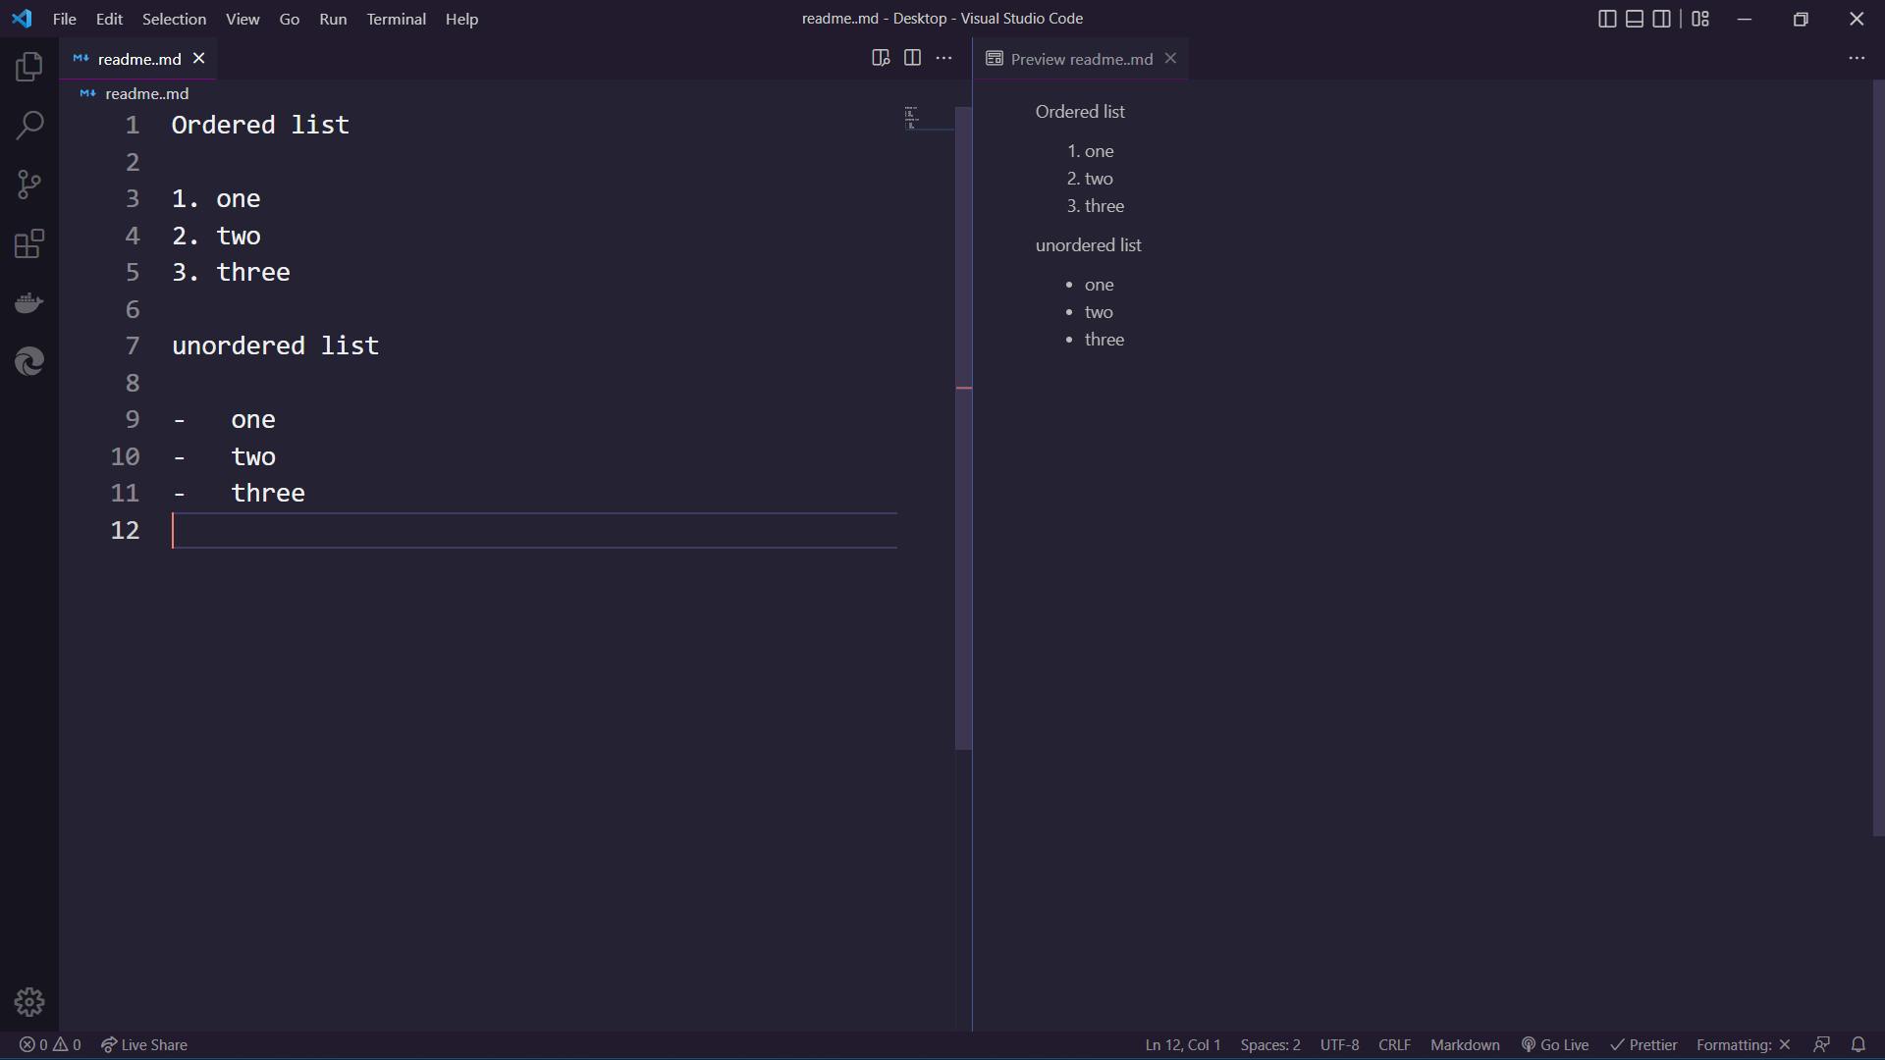This screenshot has height=1060, width=1885.
Task: Change language mode Markdown
Action: click(x=1465, y=1044)
